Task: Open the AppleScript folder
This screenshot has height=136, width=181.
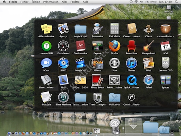Action: point(80,29)
